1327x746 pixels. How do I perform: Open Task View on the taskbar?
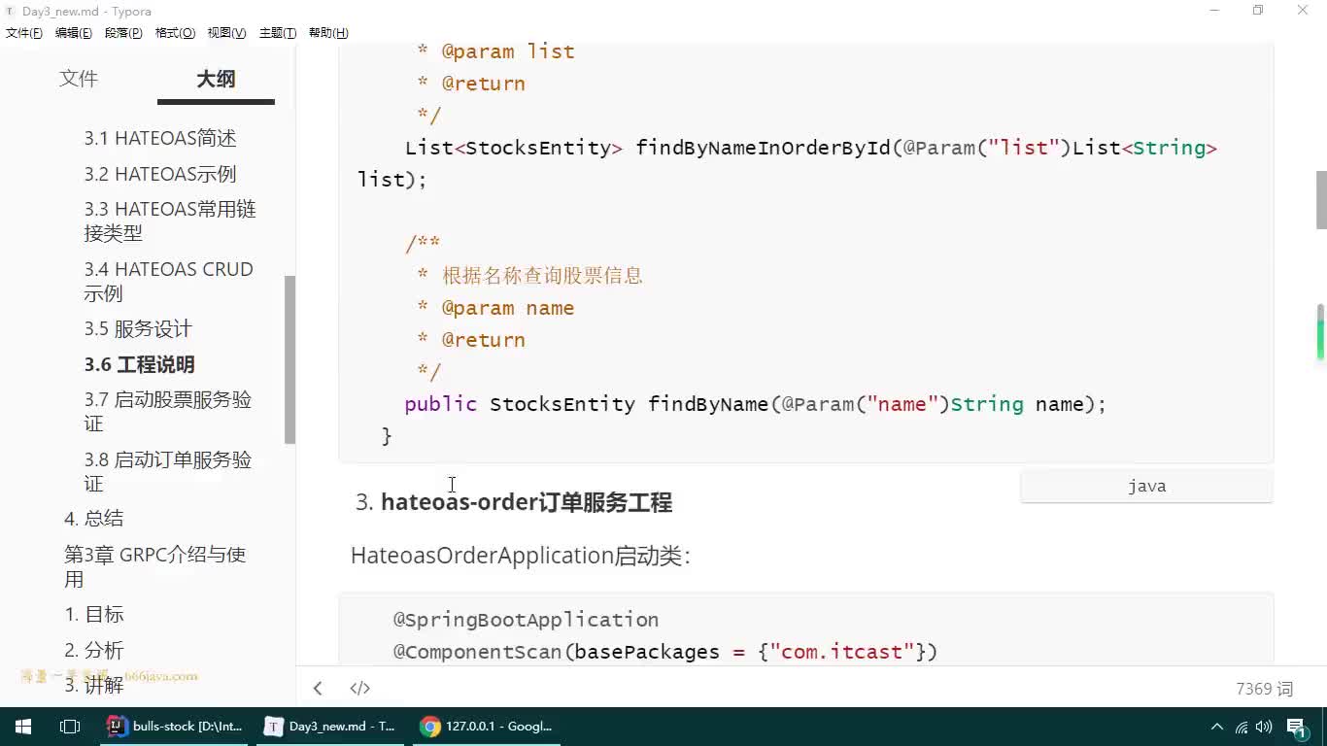pos(70,727)
